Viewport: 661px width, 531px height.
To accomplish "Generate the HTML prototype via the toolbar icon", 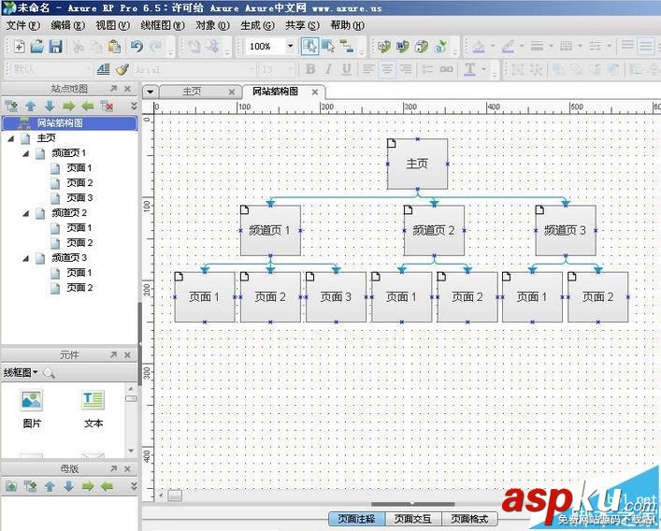I will [384, 46].
